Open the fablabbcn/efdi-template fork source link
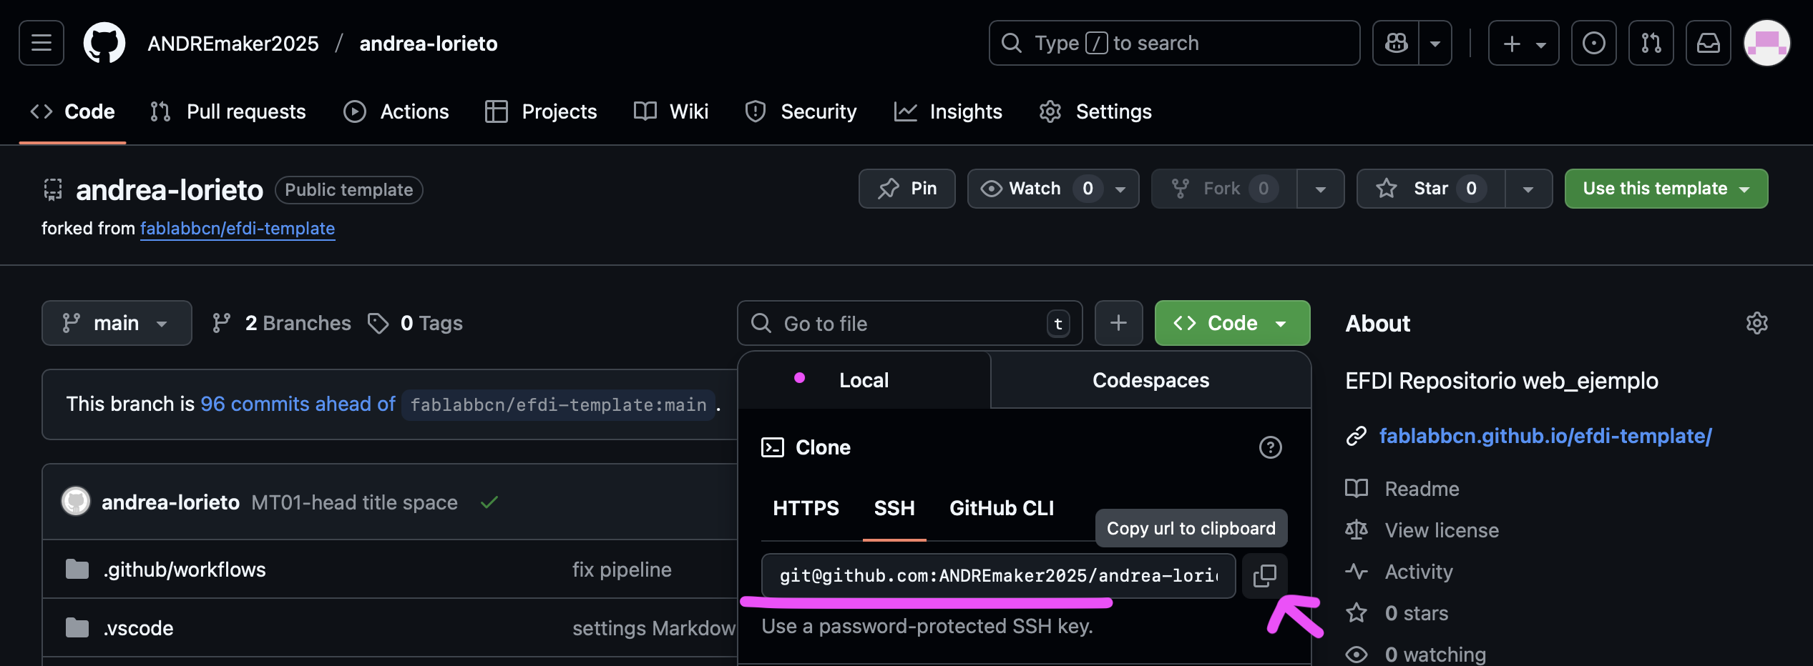This screenshot has height=666, width=1813. (x=238, y=228)
